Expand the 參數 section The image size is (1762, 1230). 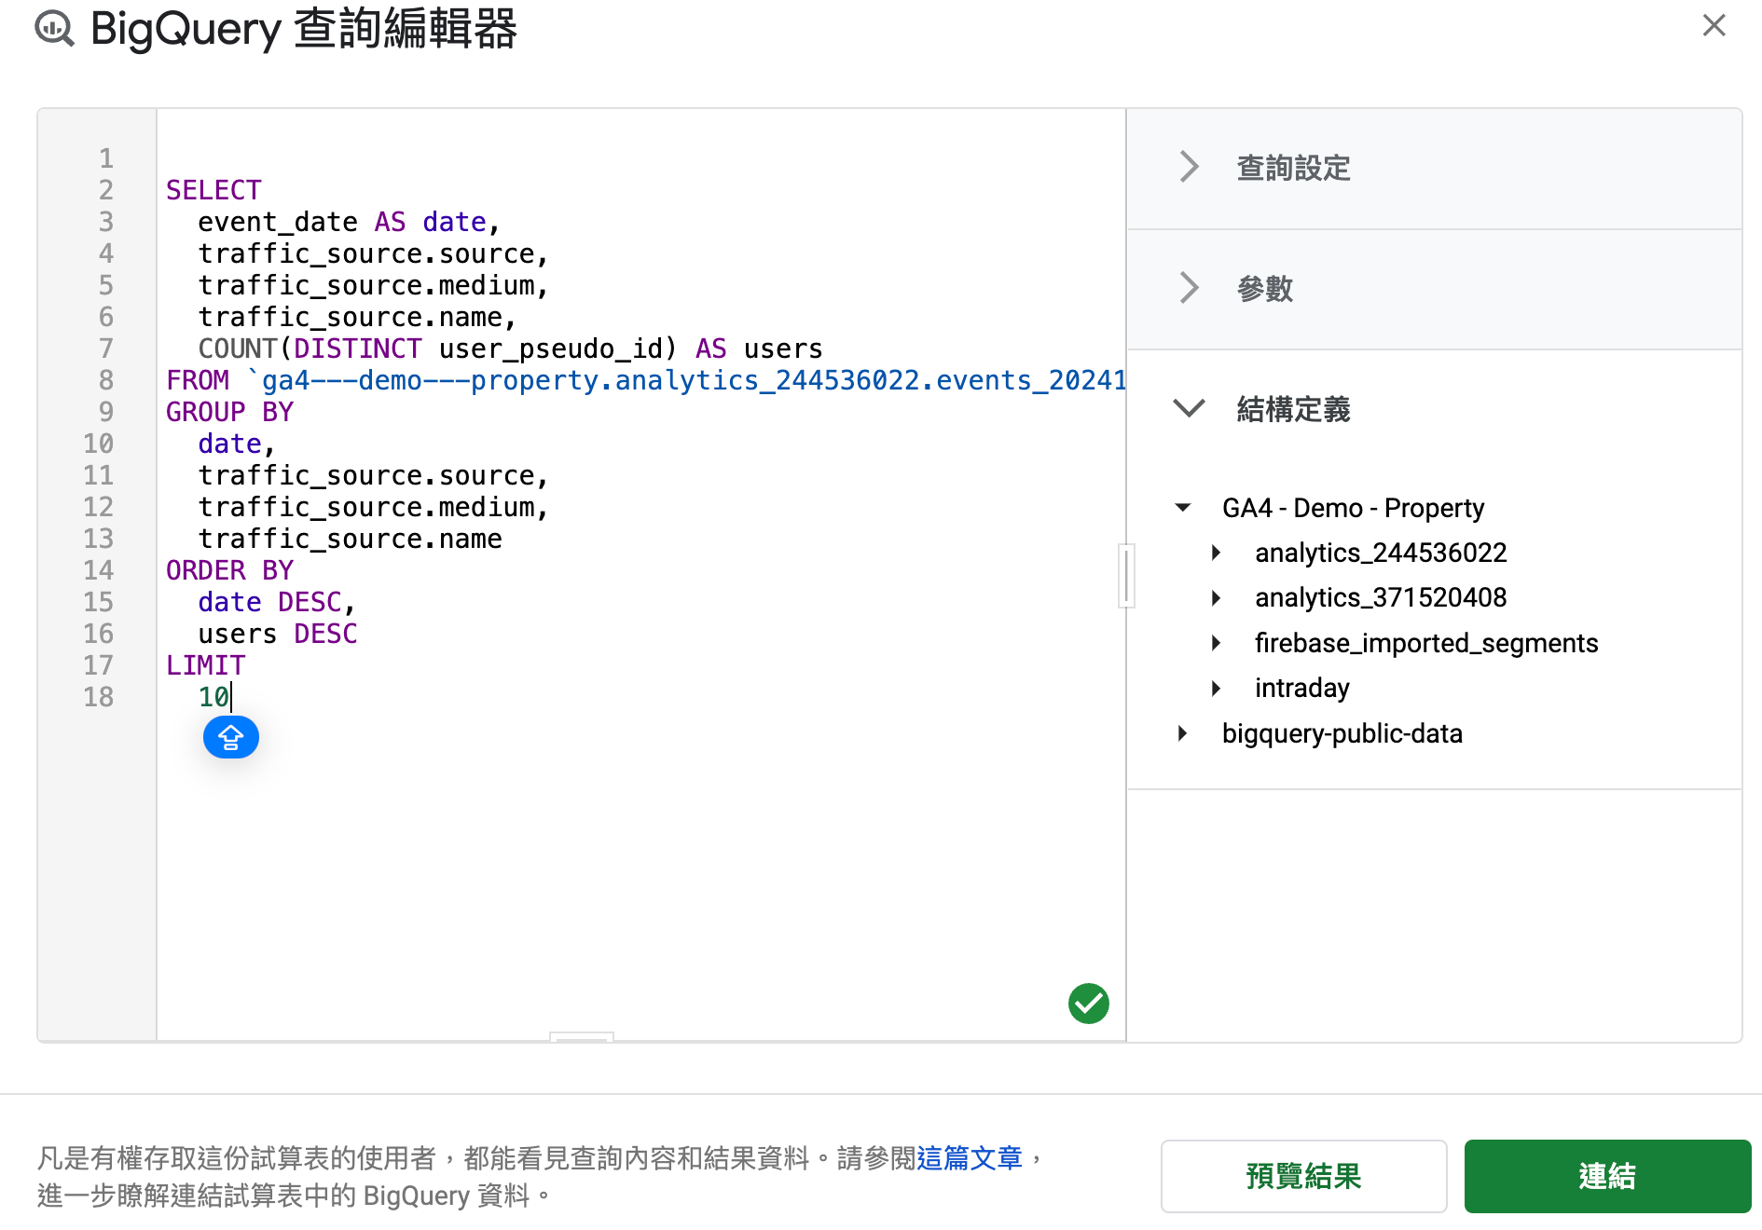(x=1189, y=287)
